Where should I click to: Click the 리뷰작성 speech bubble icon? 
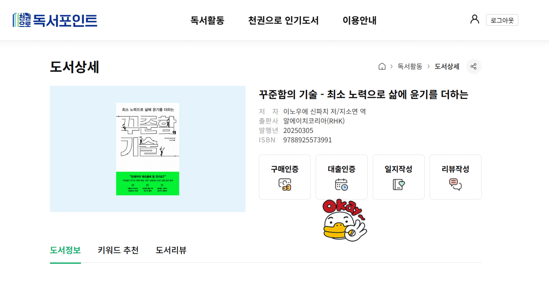455,185
